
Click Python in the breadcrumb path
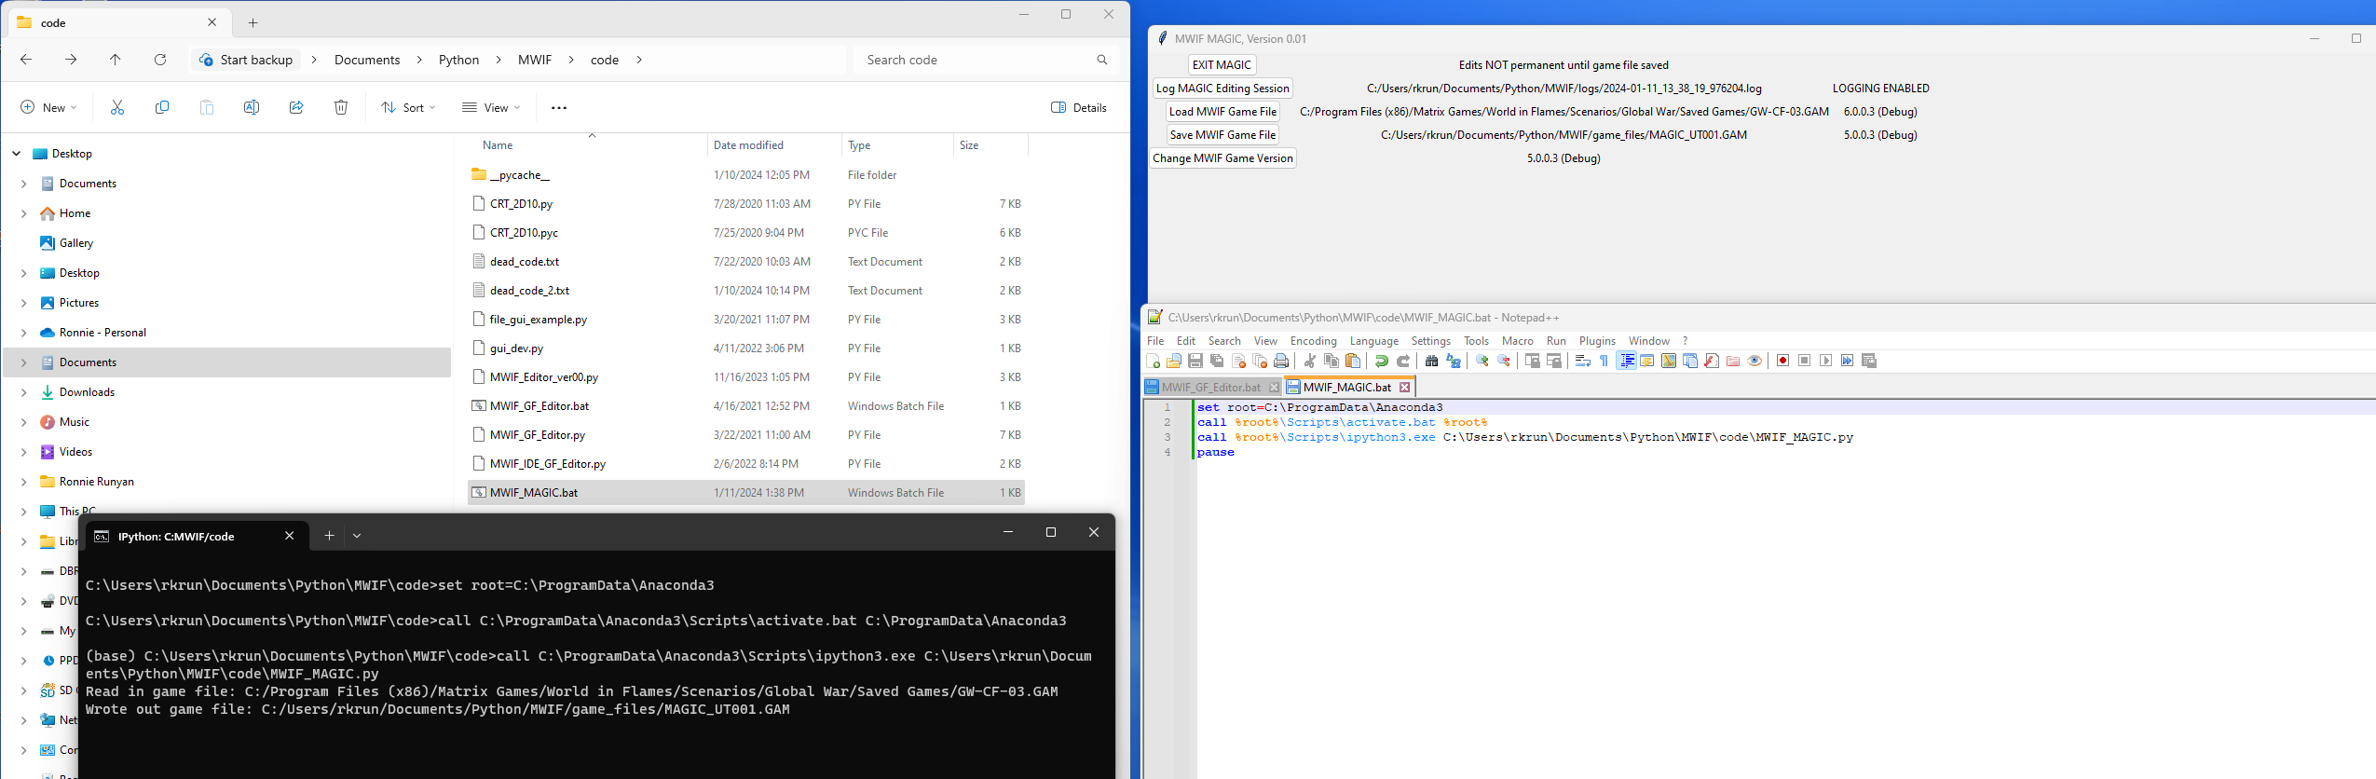click(458, 60)
